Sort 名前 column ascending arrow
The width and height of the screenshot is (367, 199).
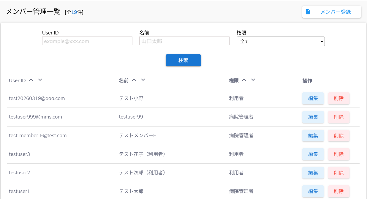point(134,80)
